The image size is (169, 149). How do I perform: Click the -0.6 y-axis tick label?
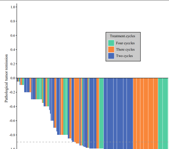coord(12,120)
